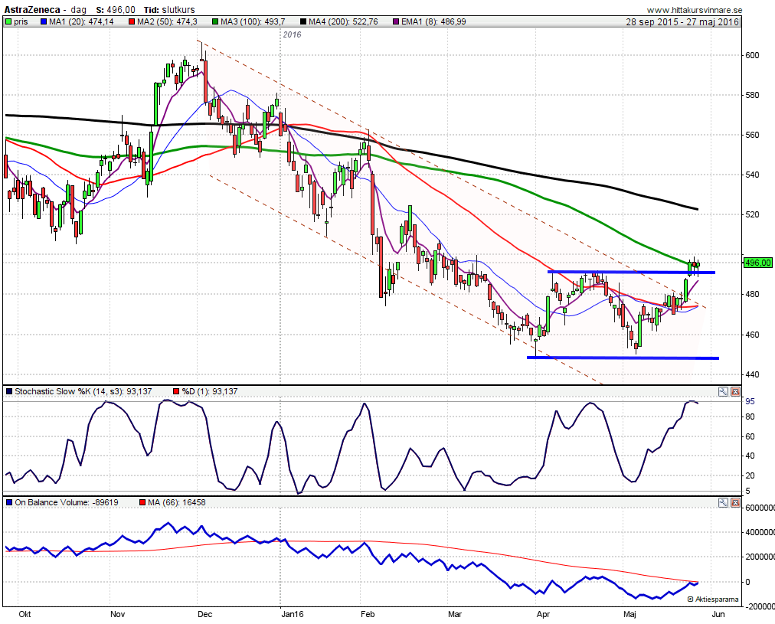Viewport: 775px width, 624px height.
Task: Click the 'dag' interval label
Action: point(79,10)
